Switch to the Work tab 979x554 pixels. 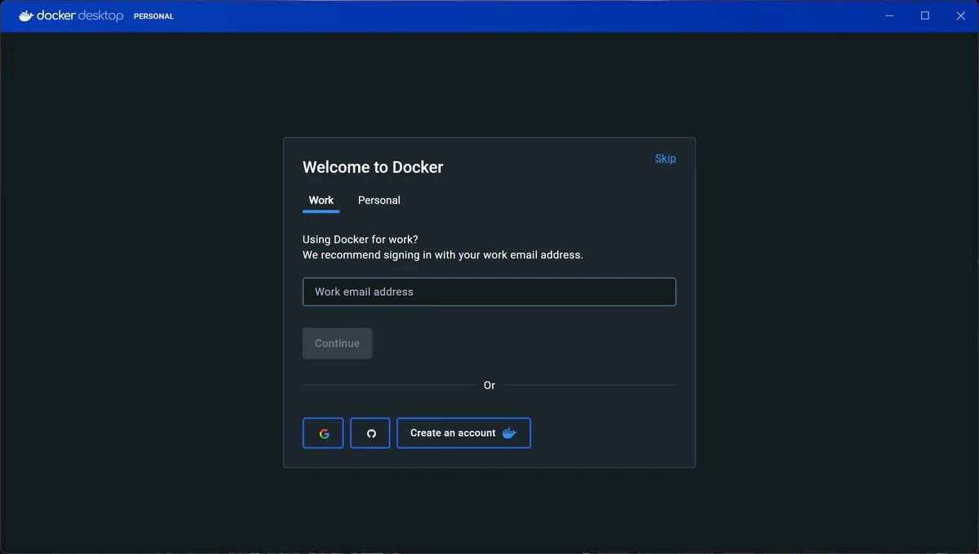321,200
